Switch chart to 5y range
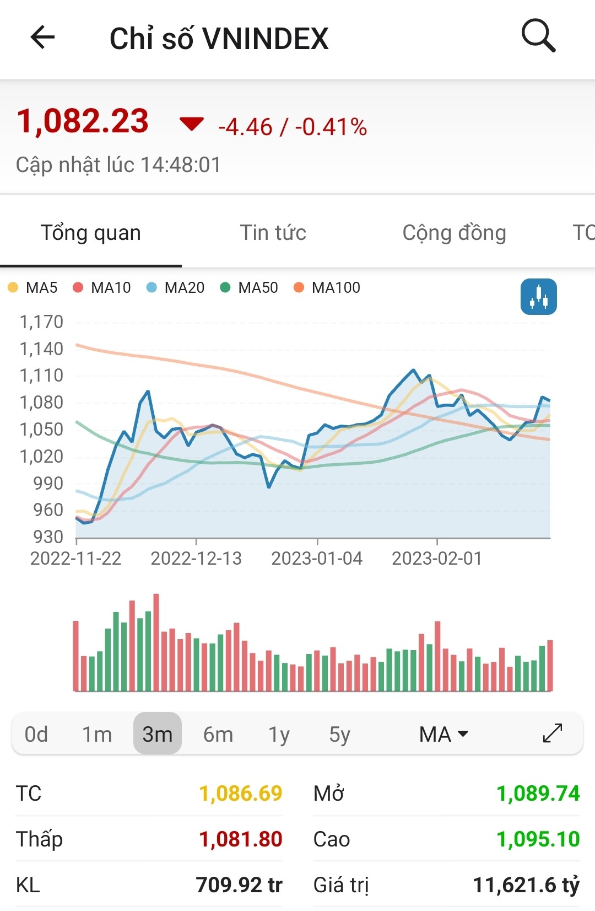Image resolution: width=595 pixels, height=911 pixels. [339, 734]
